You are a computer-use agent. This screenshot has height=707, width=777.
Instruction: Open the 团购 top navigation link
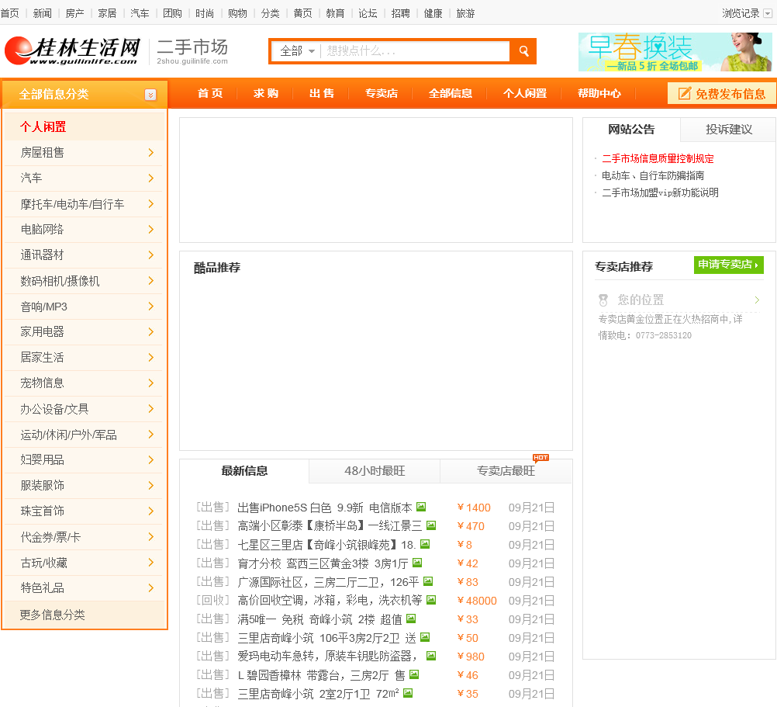click(x=172, y=13)
